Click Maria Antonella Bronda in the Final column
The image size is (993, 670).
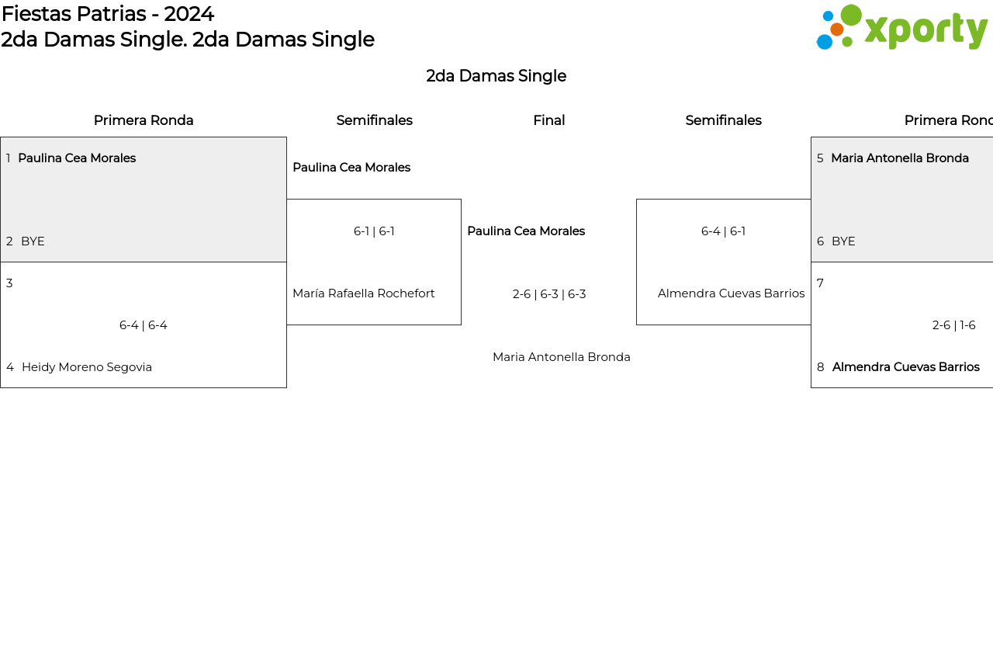click(561, 357)
